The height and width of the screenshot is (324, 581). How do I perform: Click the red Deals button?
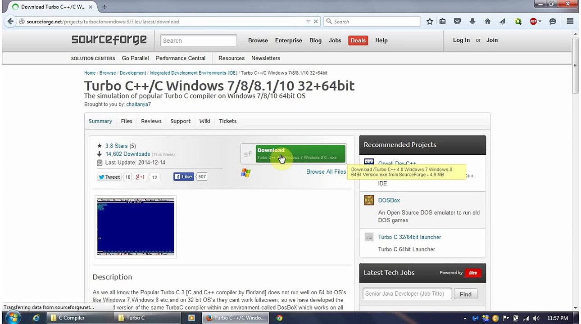[358, 40]
